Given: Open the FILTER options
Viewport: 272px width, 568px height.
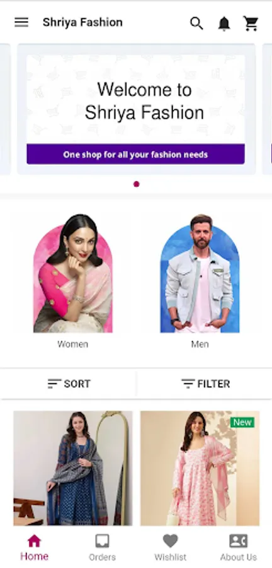Looking at the screenshot, I should (205, 384).
